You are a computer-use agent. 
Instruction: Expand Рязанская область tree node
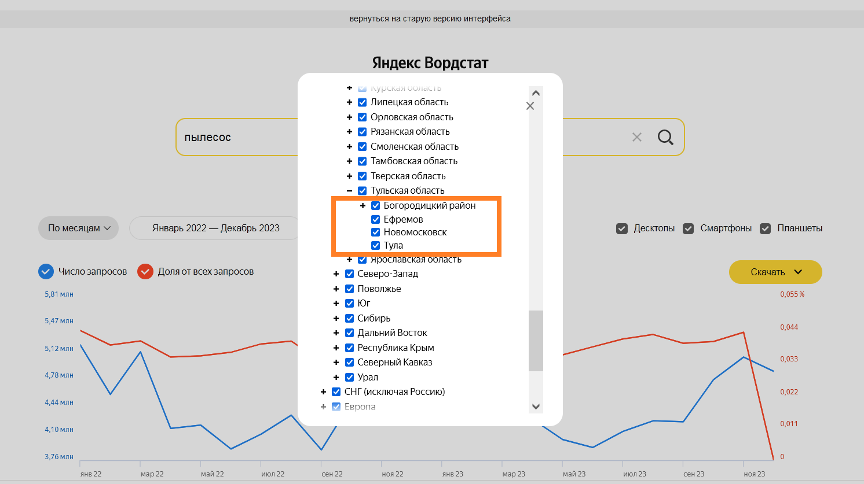(349, 132)
